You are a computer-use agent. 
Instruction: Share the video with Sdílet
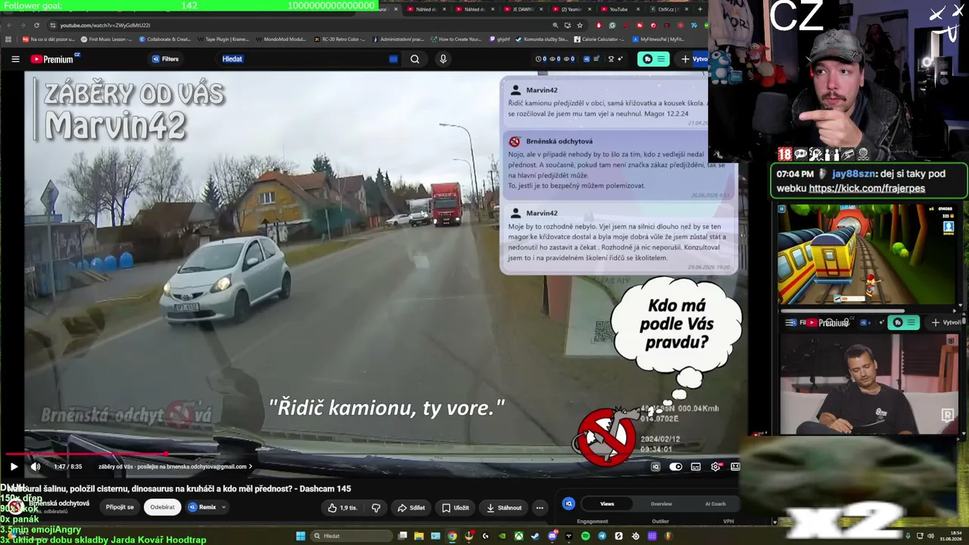click(411, 508)
